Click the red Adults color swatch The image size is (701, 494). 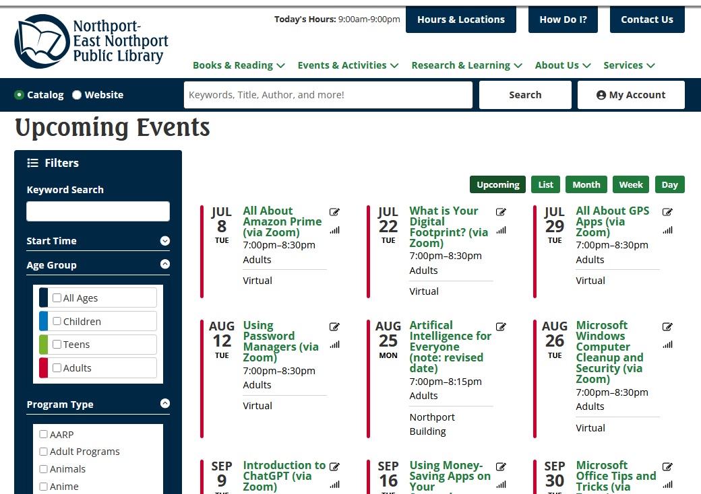click(43, 367)
